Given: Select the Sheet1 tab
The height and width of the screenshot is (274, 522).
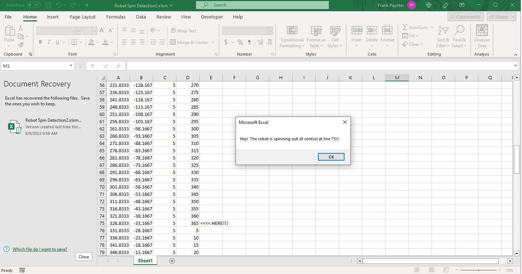Looking at the screenshot, I should click(145, 261).
